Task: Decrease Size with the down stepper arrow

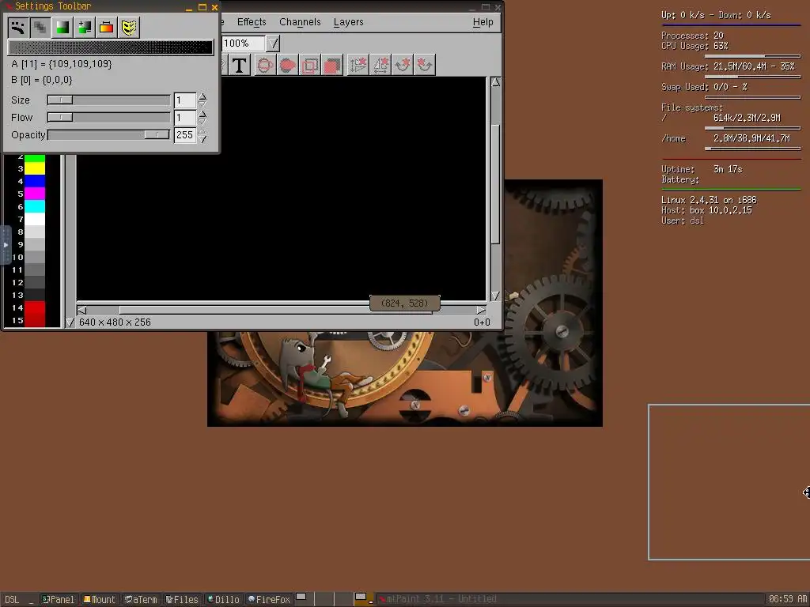Action: click(202, 104)
